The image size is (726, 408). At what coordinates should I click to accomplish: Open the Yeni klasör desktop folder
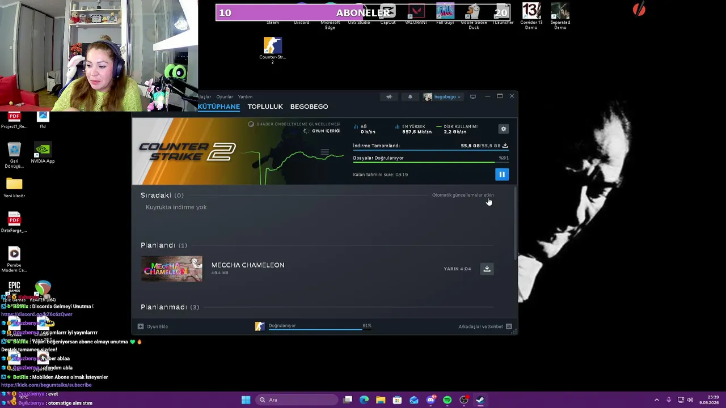(14, 188)
